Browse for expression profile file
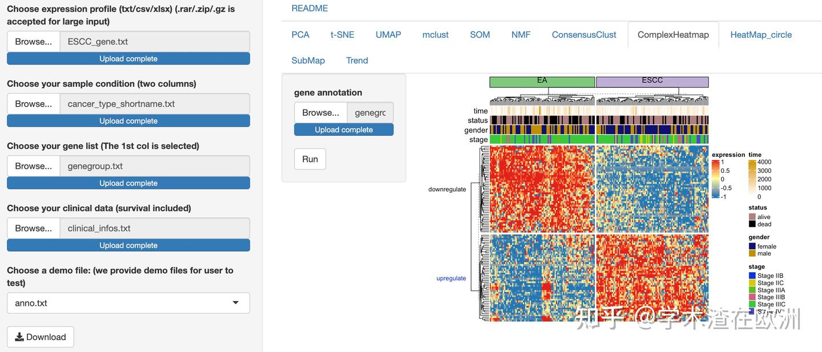 click(x=34, y=42)
